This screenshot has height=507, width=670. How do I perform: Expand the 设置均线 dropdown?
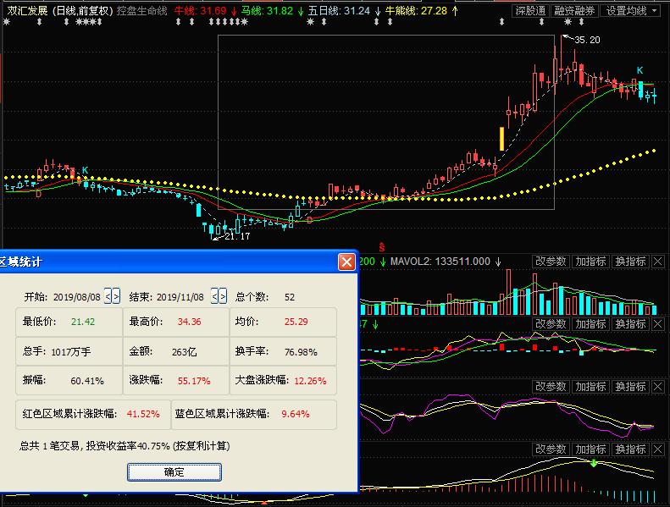tap(631, 11)
